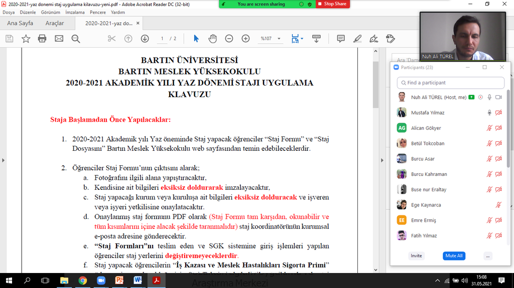Toggle Mustafa Yılmaz's microphone
The height and width of the screenshot is (288, 514).
pos(489,113)
